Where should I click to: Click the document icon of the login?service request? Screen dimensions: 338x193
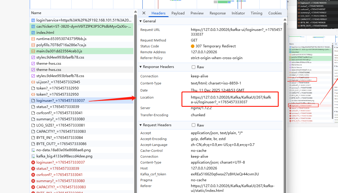pyautogui.click(x=33, y=20)
